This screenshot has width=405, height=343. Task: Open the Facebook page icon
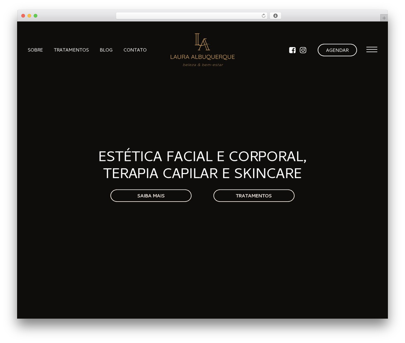[x=292, y=50]
